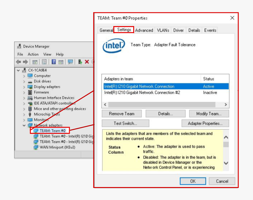Select the Settings tab
Screen dimensions: 253x200
[124, 30]
